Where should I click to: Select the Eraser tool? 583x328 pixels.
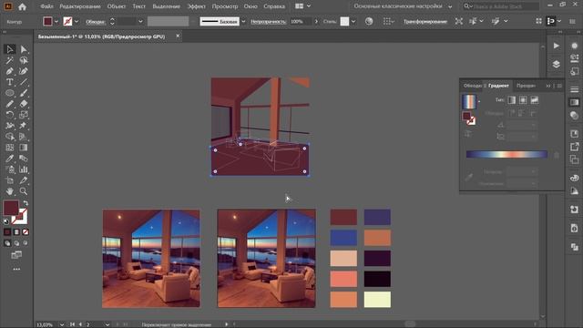click(x=24, y=104)
